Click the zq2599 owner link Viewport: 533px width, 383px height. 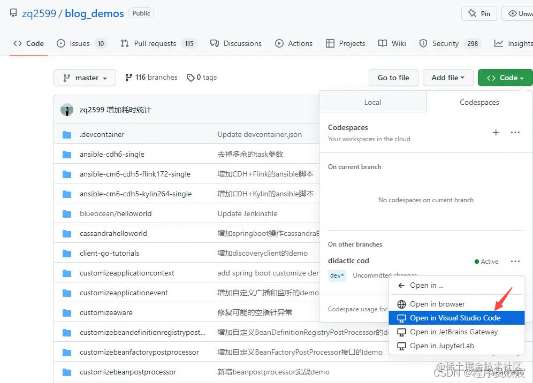pyautogui.click(x=39, y=13)
